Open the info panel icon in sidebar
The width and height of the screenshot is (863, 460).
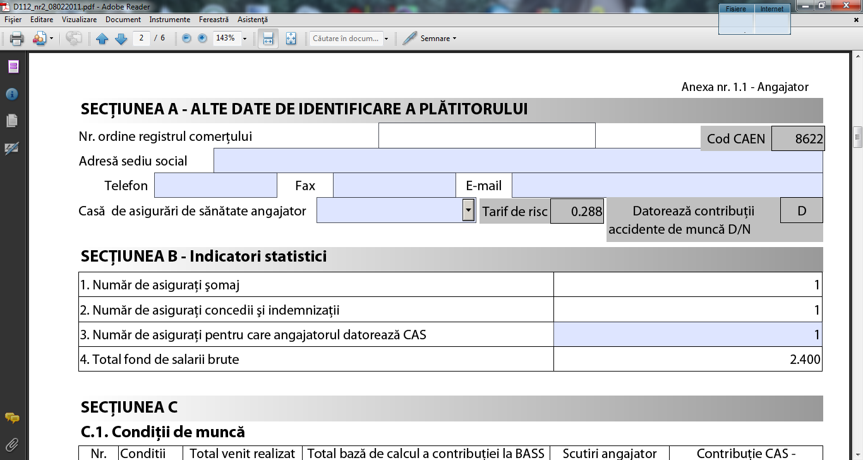click(12, 94)
